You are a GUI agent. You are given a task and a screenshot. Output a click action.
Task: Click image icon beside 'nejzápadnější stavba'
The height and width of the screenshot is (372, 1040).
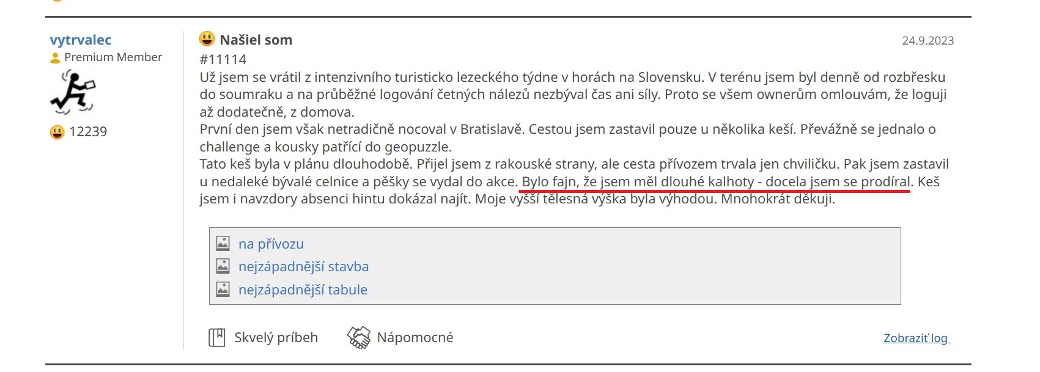223,266
